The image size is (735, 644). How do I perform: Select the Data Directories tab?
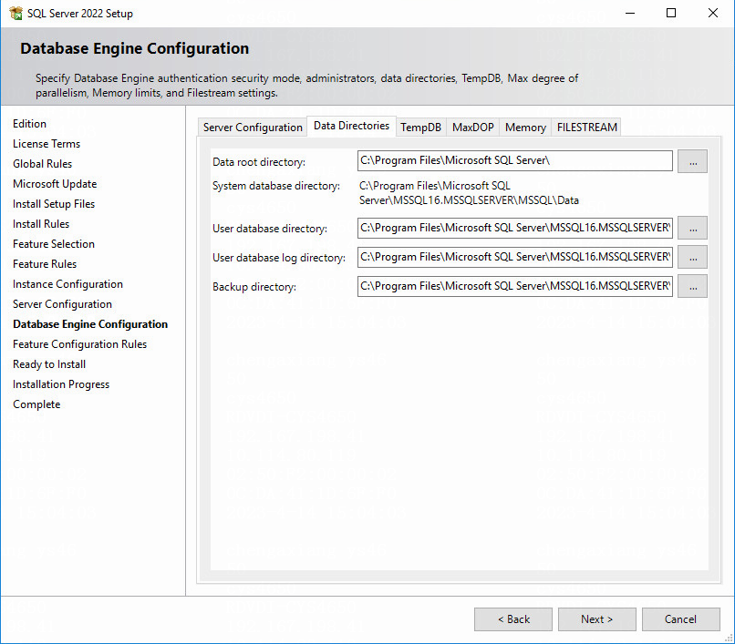click(x=352, y=126)
